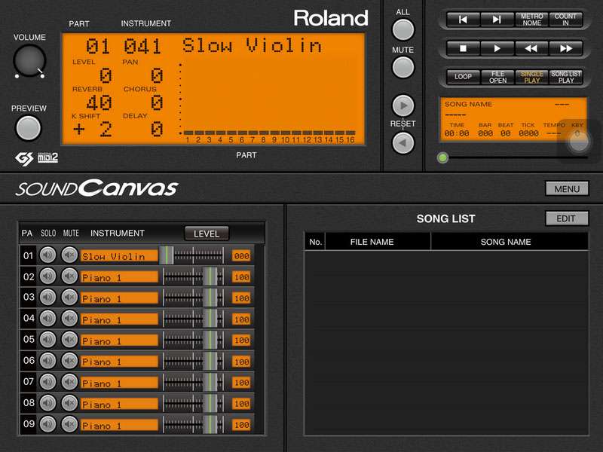
Task: Open instrument selector for part 02
Action: point(119,277)
